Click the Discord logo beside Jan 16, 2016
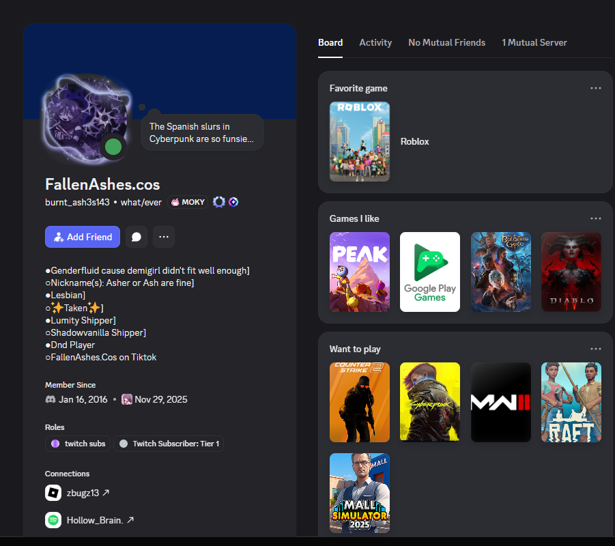Viewport: 615px width, 546px height. 51,399
